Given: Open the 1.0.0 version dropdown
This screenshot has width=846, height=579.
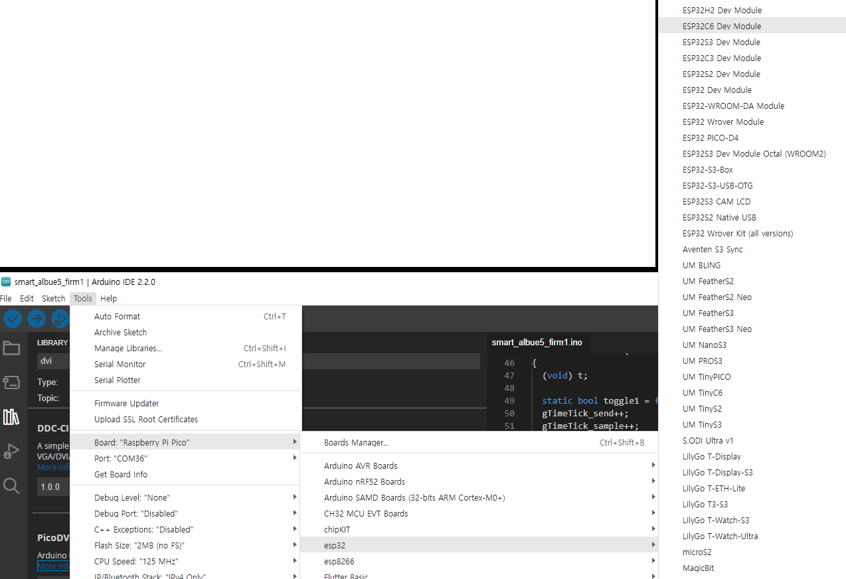Looking at the screenshot, I should point(53,487).
